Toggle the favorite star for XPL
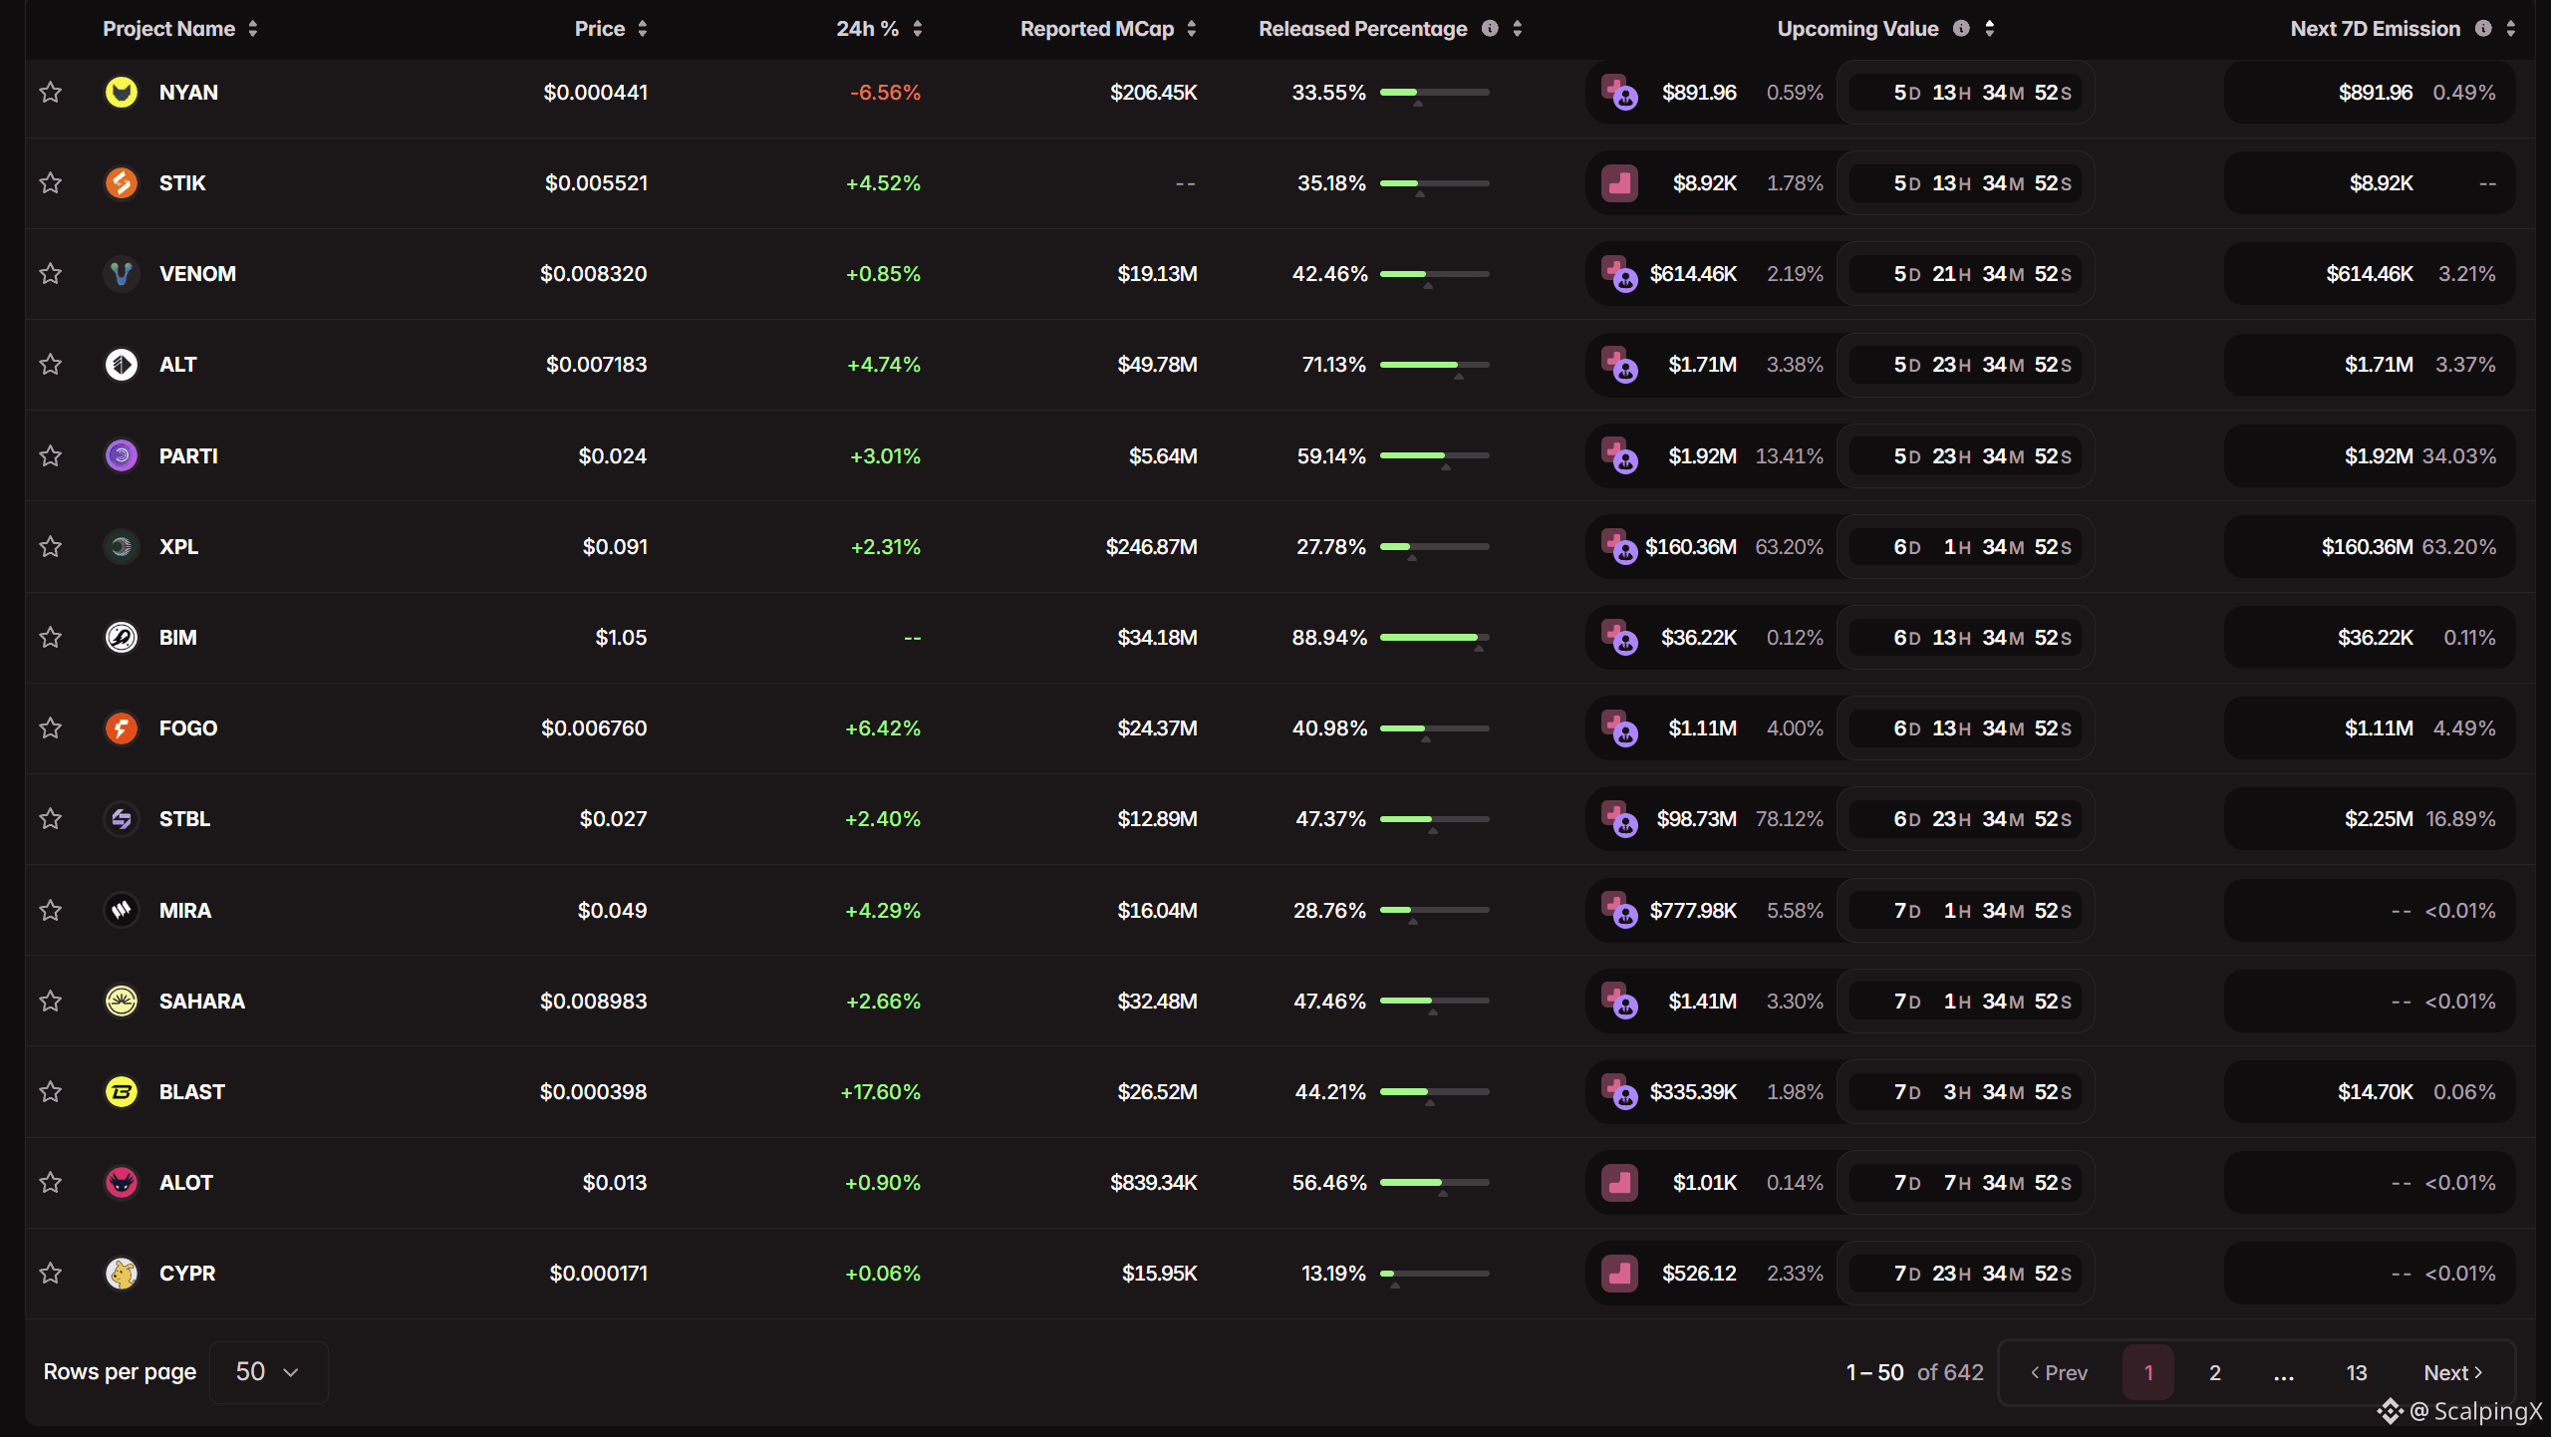2551x1437 pixels. [51, 547]
